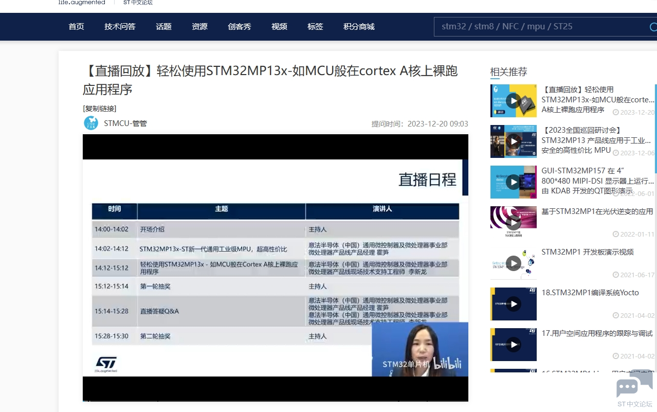
Task: Play thumbnail of 2023全国巡回研讨会 video
Action: click(x=513, y=141)
